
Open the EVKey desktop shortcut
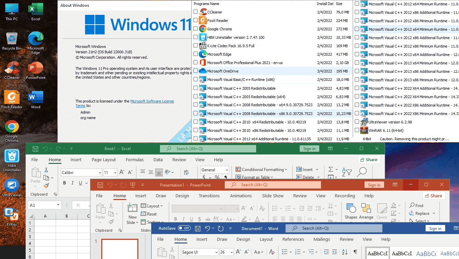pyautogui.click(x=12, y=217)
